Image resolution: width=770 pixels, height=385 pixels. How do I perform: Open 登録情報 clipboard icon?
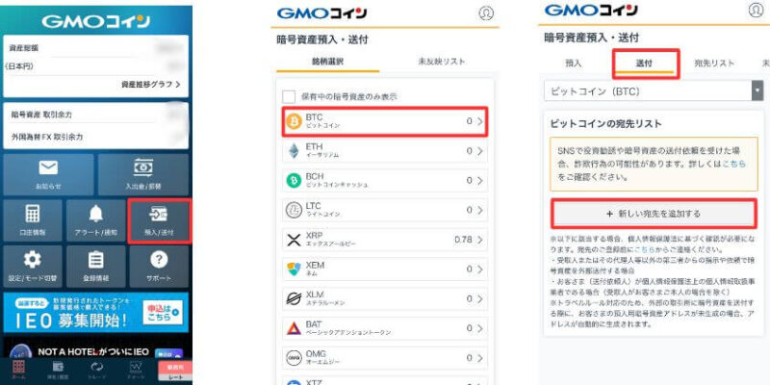pyautogui.click(x=95, y=259)
